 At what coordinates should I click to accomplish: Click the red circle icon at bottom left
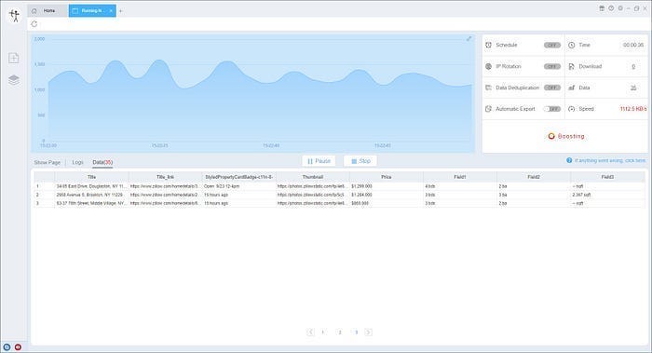(x=18, y=347)
